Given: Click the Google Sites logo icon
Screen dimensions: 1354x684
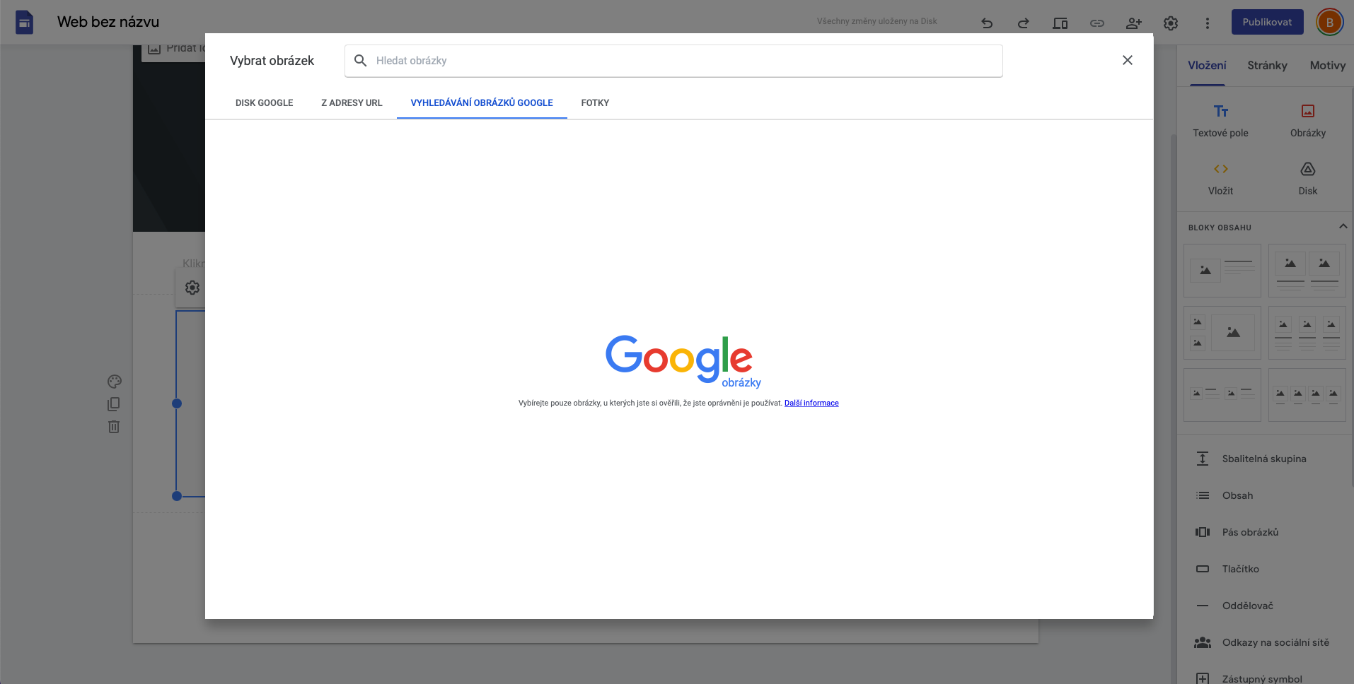Looking at the screenshot, I should click(25, 22).
